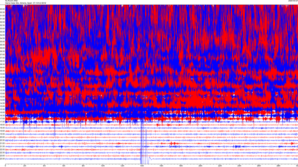Click the 12:00 time row label

point(2,87)
